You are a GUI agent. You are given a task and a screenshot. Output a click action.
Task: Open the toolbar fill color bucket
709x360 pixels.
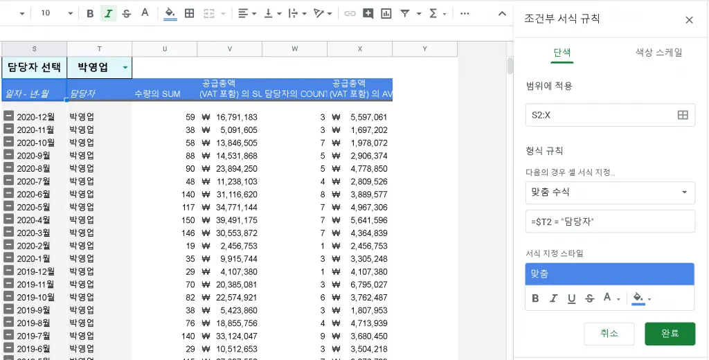170,13
